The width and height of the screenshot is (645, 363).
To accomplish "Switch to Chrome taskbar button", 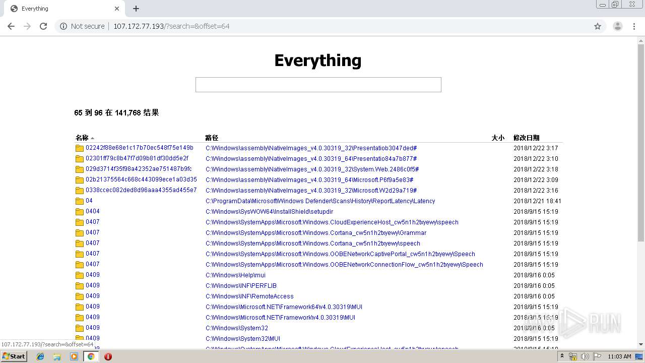I will [x=91, y=356].
